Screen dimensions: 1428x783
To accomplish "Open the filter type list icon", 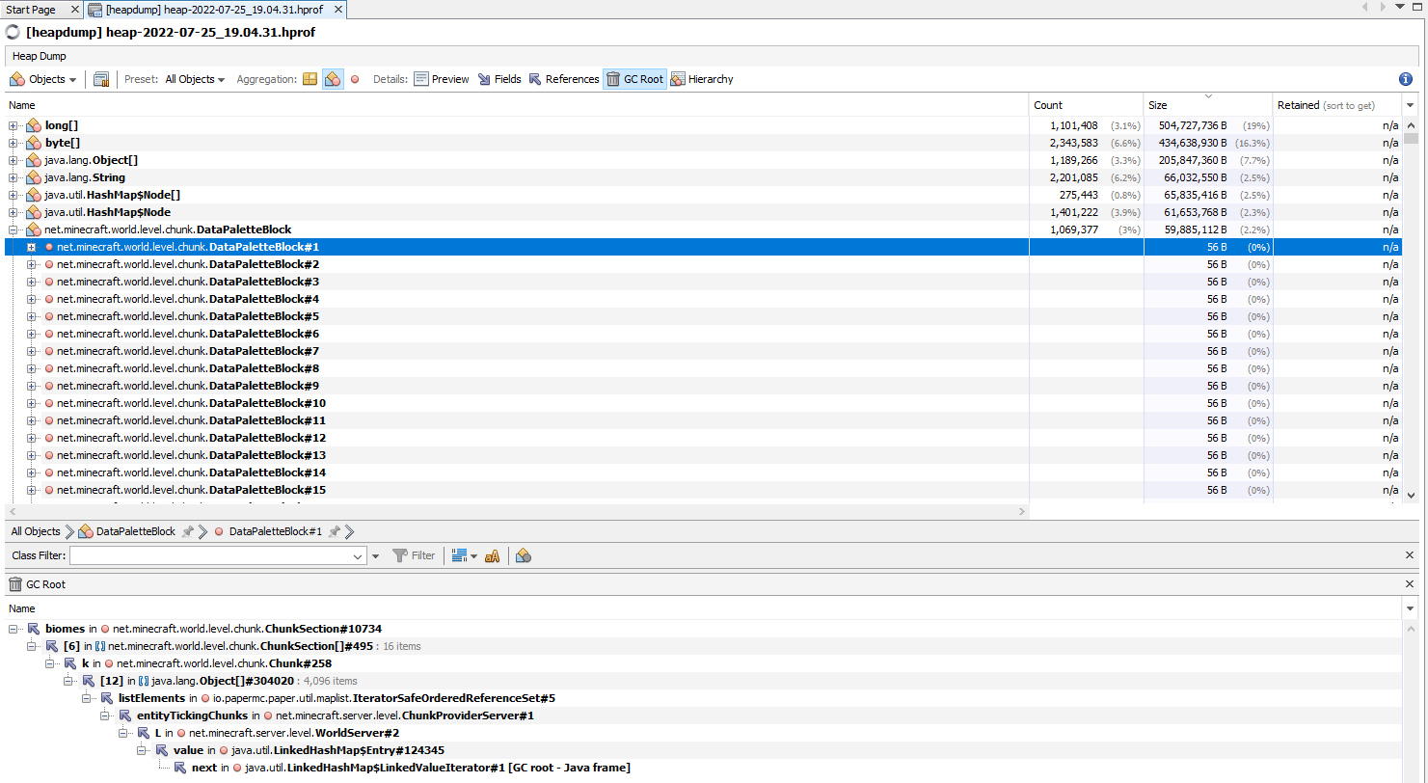I will click(464, 555).
